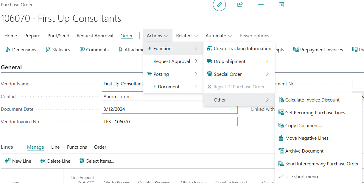The image size is (364, 183).
Task: Click Calculate Invoice Discount
Action: coord(318,100)
